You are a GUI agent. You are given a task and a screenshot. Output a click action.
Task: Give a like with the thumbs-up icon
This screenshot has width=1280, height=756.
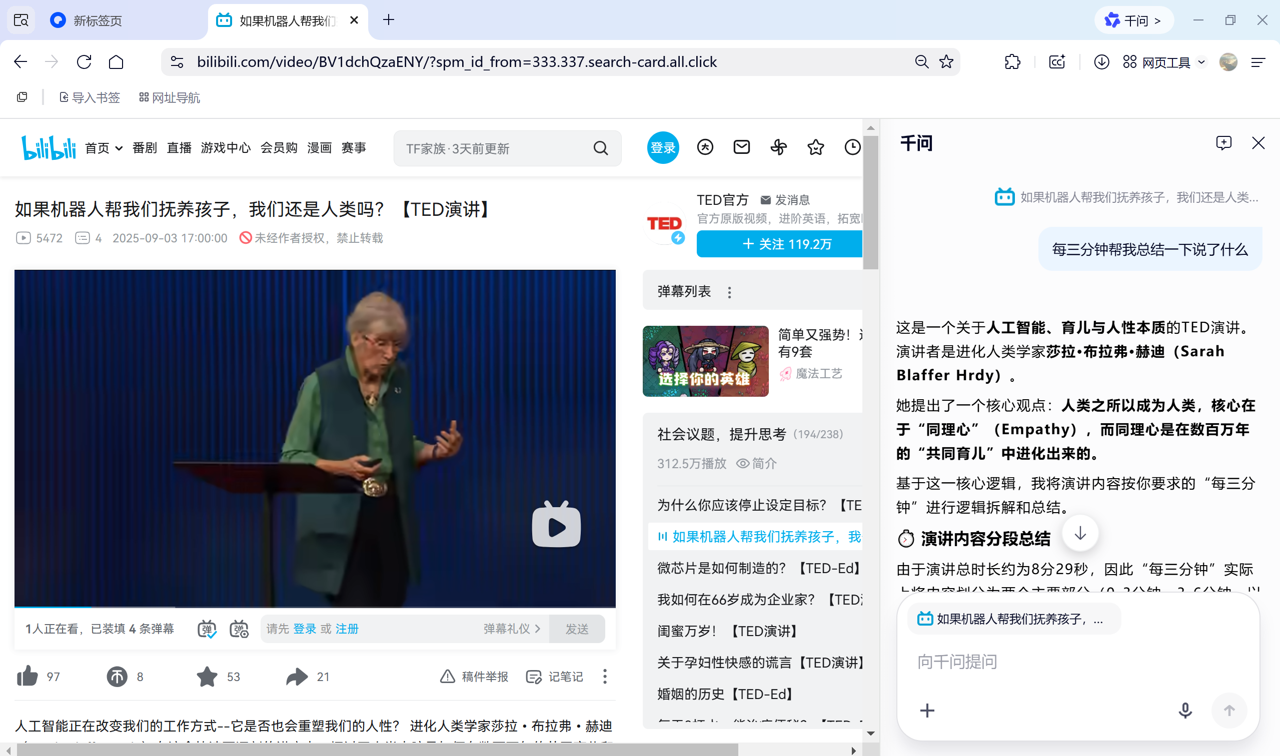(27, 677)
